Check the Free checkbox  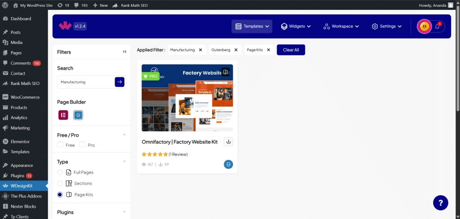point(60,145)
